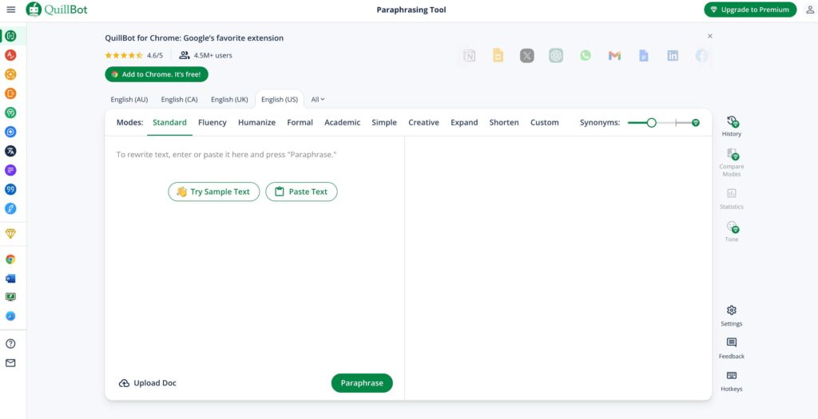Image resolution: width=818 pixels, height=419 pixels.
Task: Open the Safari compass sidebar icon
Action: [10, 316]
